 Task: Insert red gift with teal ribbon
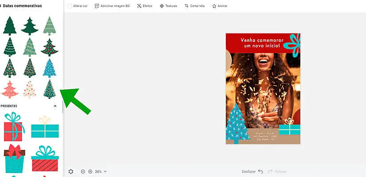14,127
